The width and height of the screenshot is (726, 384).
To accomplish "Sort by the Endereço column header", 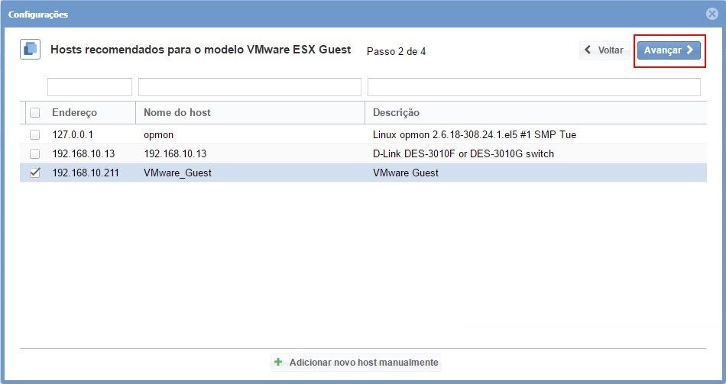I will tap(75, 113).
